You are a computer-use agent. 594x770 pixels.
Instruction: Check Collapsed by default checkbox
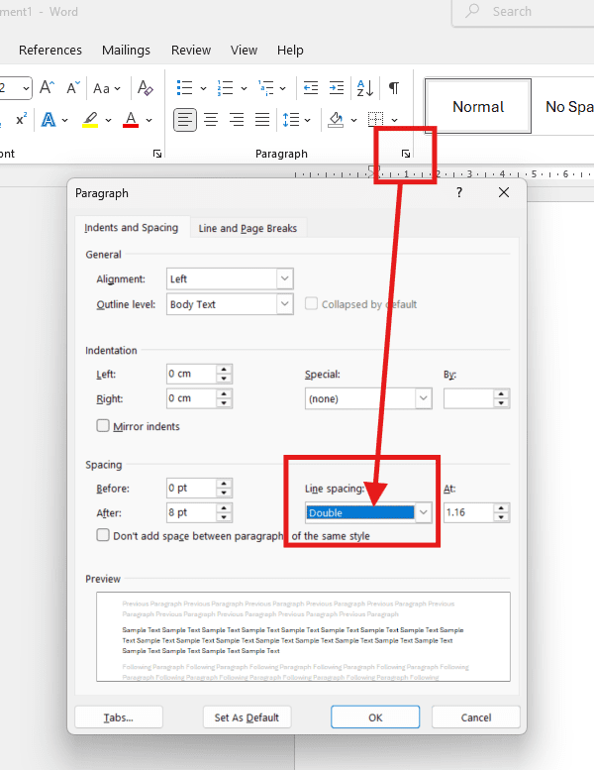(311, 303)
